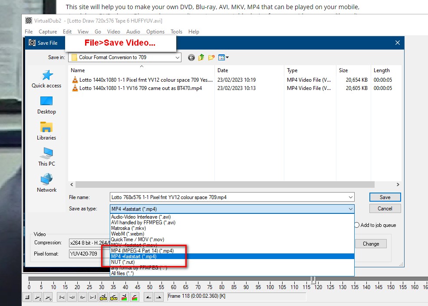Open the Capture menu
Viewport: 428px width, 306px height.
48,32
